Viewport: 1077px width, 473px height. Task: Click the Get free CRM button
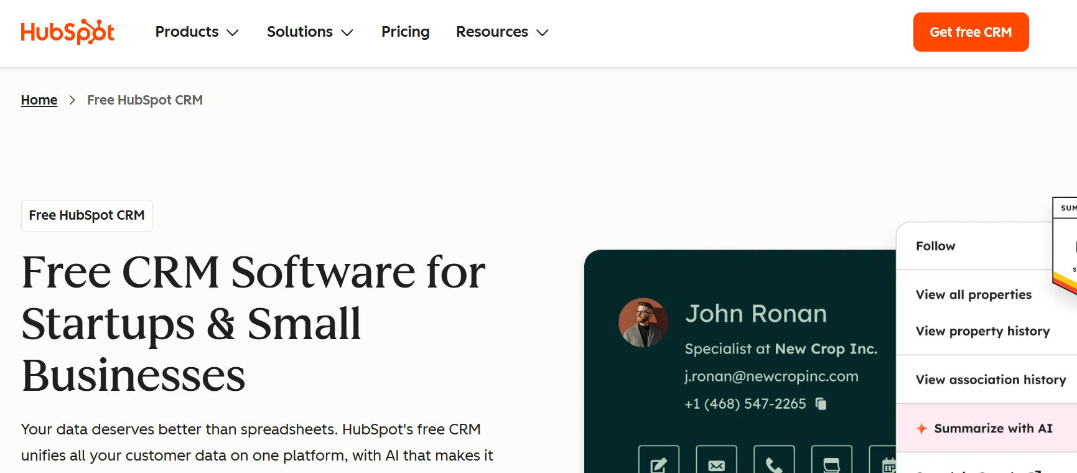[971, 32]
